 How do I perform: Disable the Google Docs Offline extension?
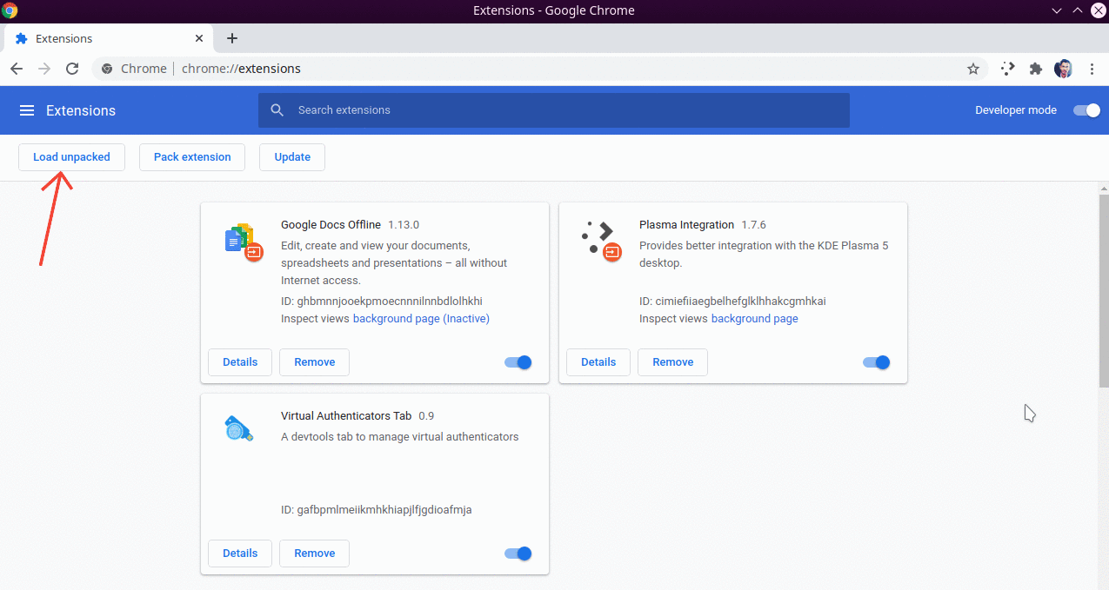click(518, 362)
